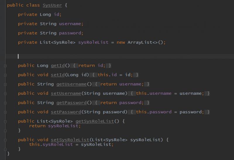Screen dimensions: 234x160
Task: Expand the folded getId method gutter icon
Action: tap(5, 66)
